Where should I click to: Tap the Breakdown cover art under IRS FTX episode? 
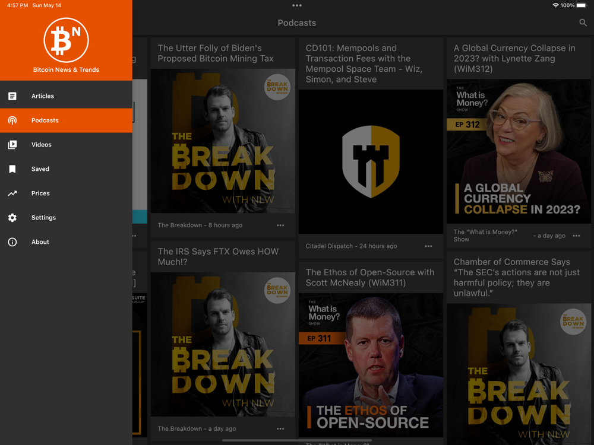[223, 344]
